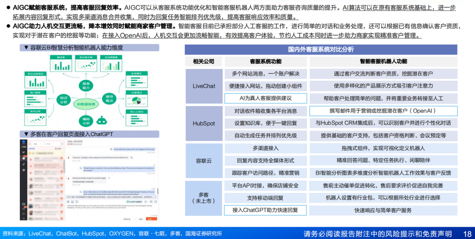Click the 请务必阅读报告附注中的风险提示和免责声明 footer notice

[377, 234]
